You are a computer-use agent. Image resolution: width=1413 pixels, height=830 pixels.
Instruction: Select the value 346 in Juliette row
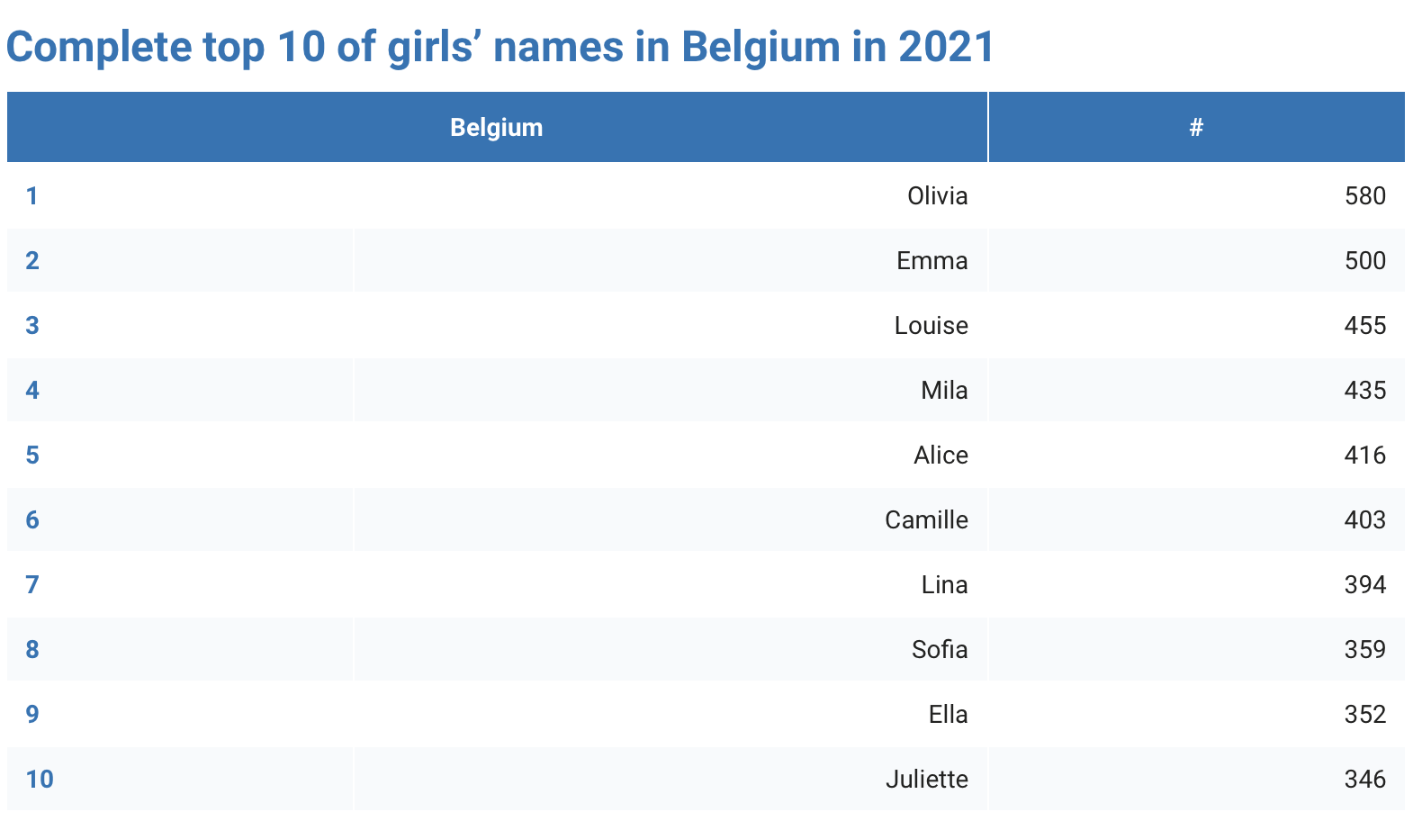coord(1365,779)
